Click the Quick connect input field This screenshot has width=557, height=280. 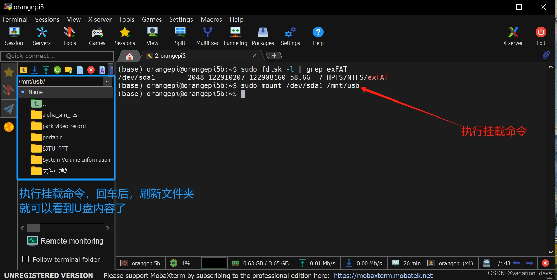(57, 56)
